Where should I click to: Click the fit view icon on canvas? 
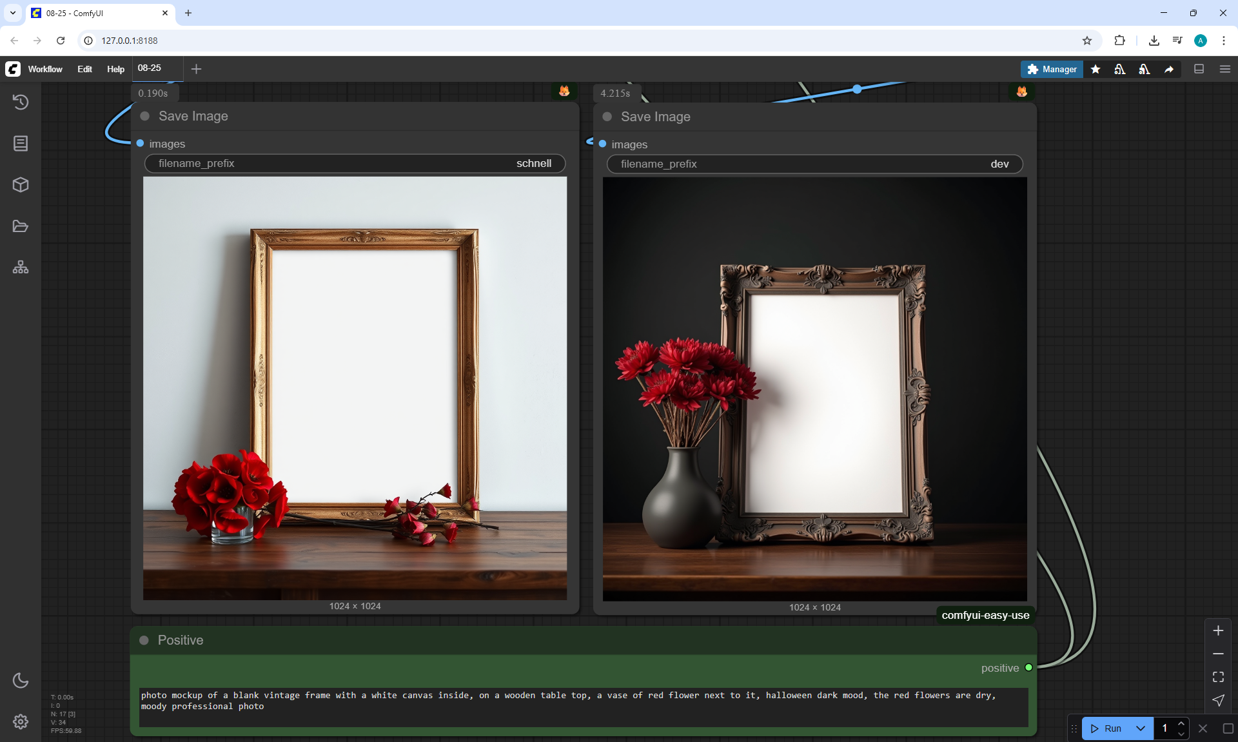[1218, 677]
